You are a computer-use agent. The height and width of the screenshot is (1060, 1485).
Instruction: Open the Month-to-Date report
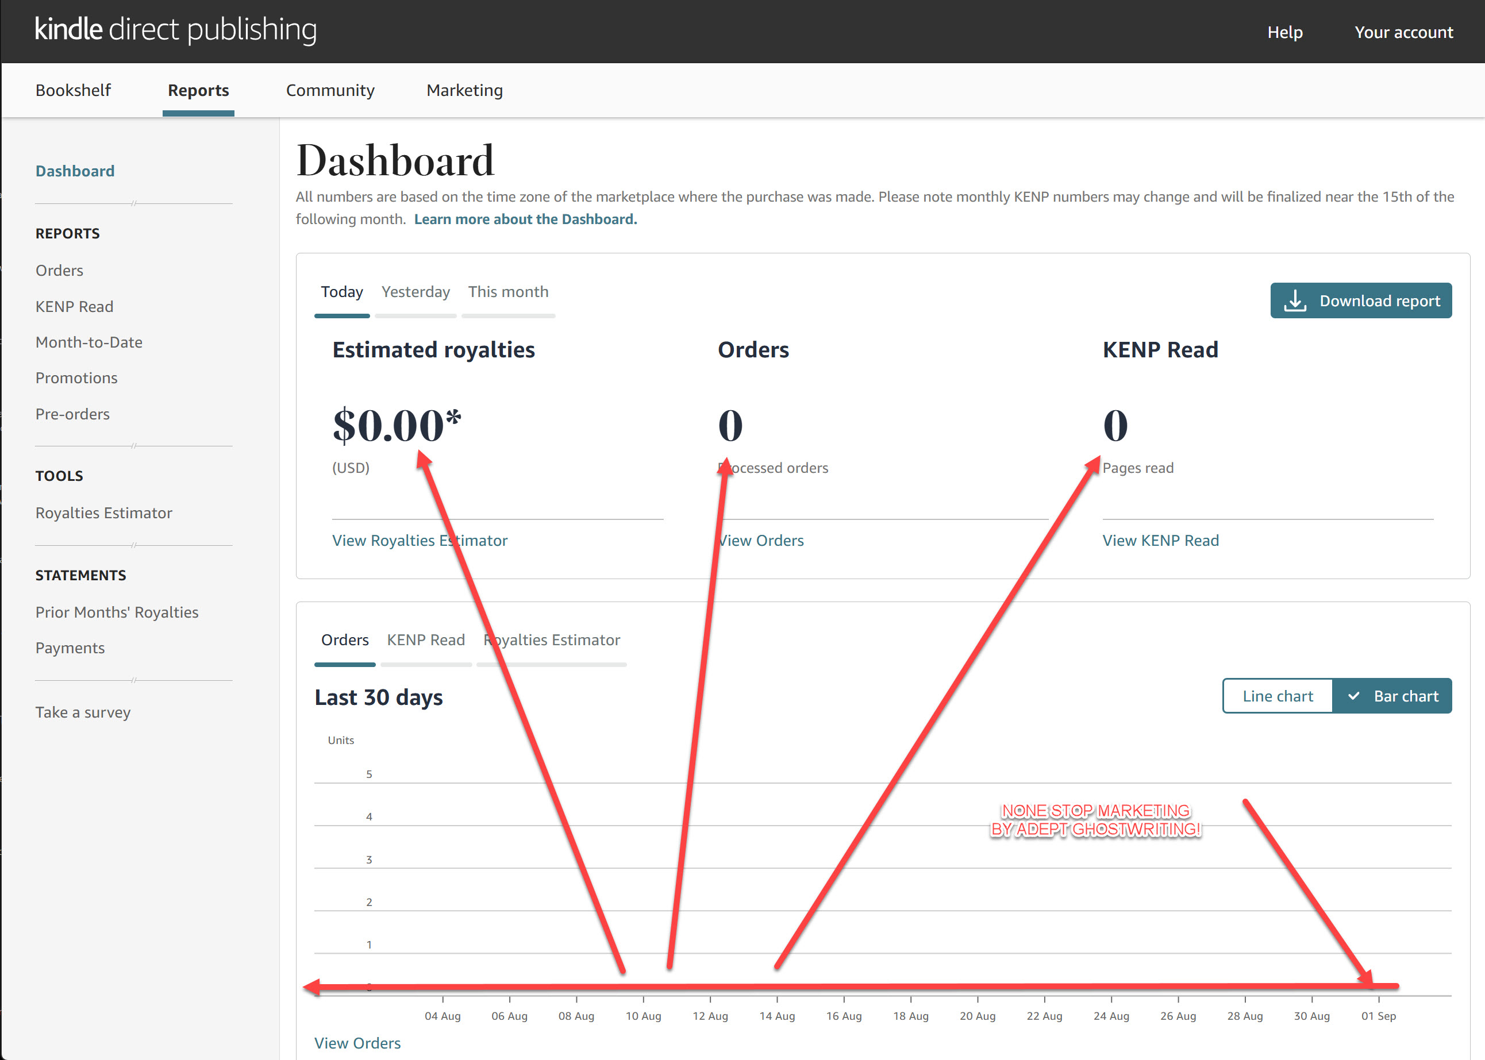click(x=89, y=342)
